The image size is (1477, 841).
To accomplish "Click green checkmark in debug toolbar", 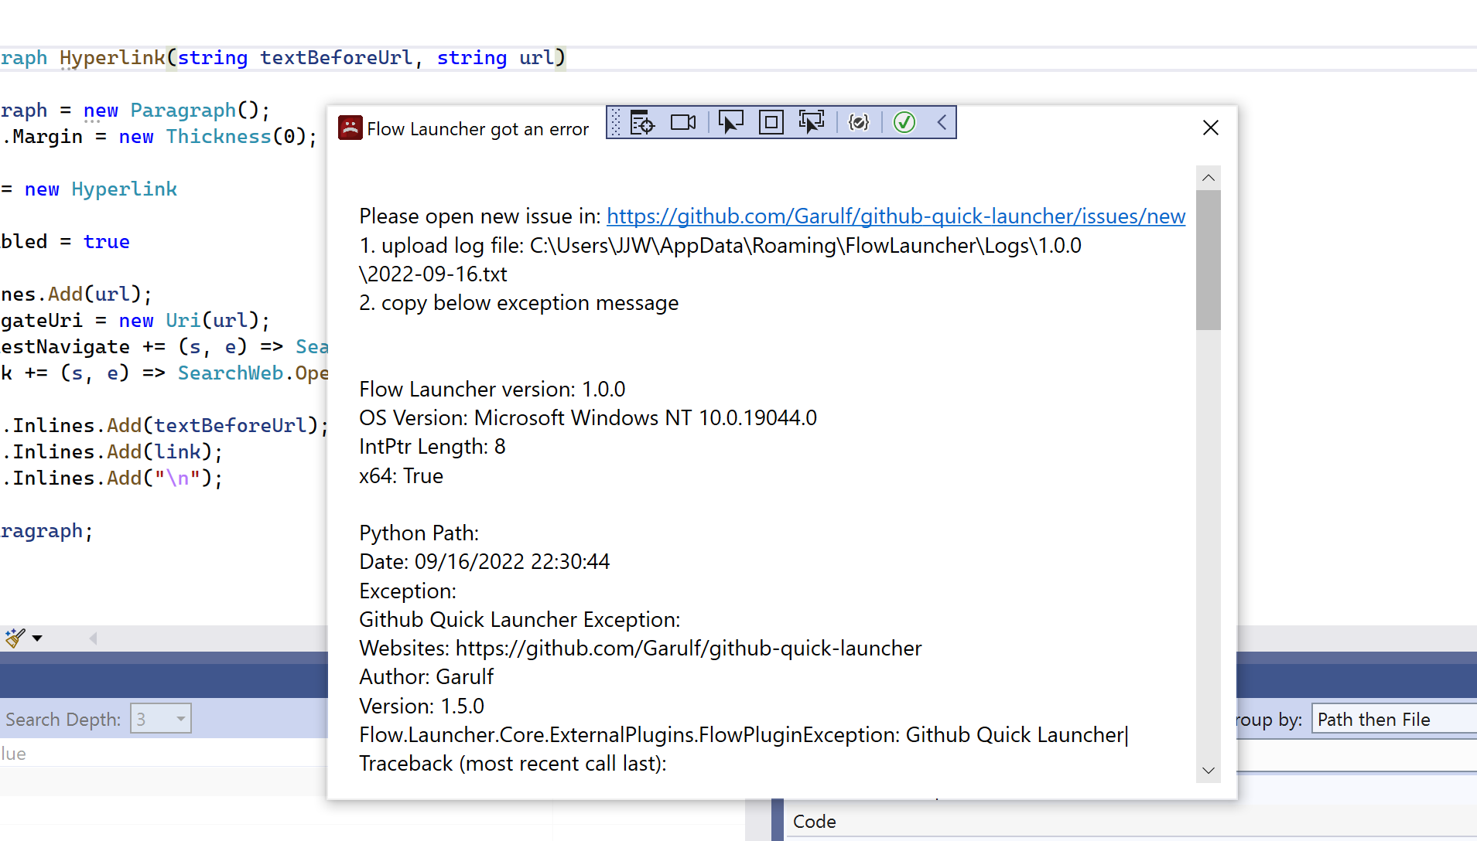I will click(x=904, y=122).
